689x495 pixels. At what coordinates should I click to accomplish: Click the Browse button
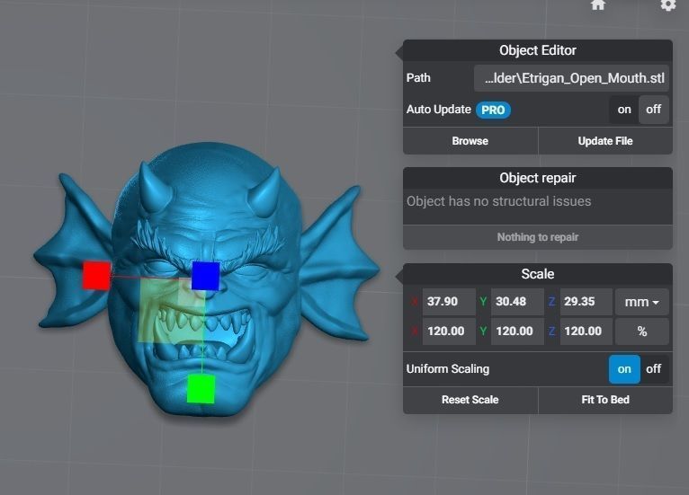[x=470, y=141]
